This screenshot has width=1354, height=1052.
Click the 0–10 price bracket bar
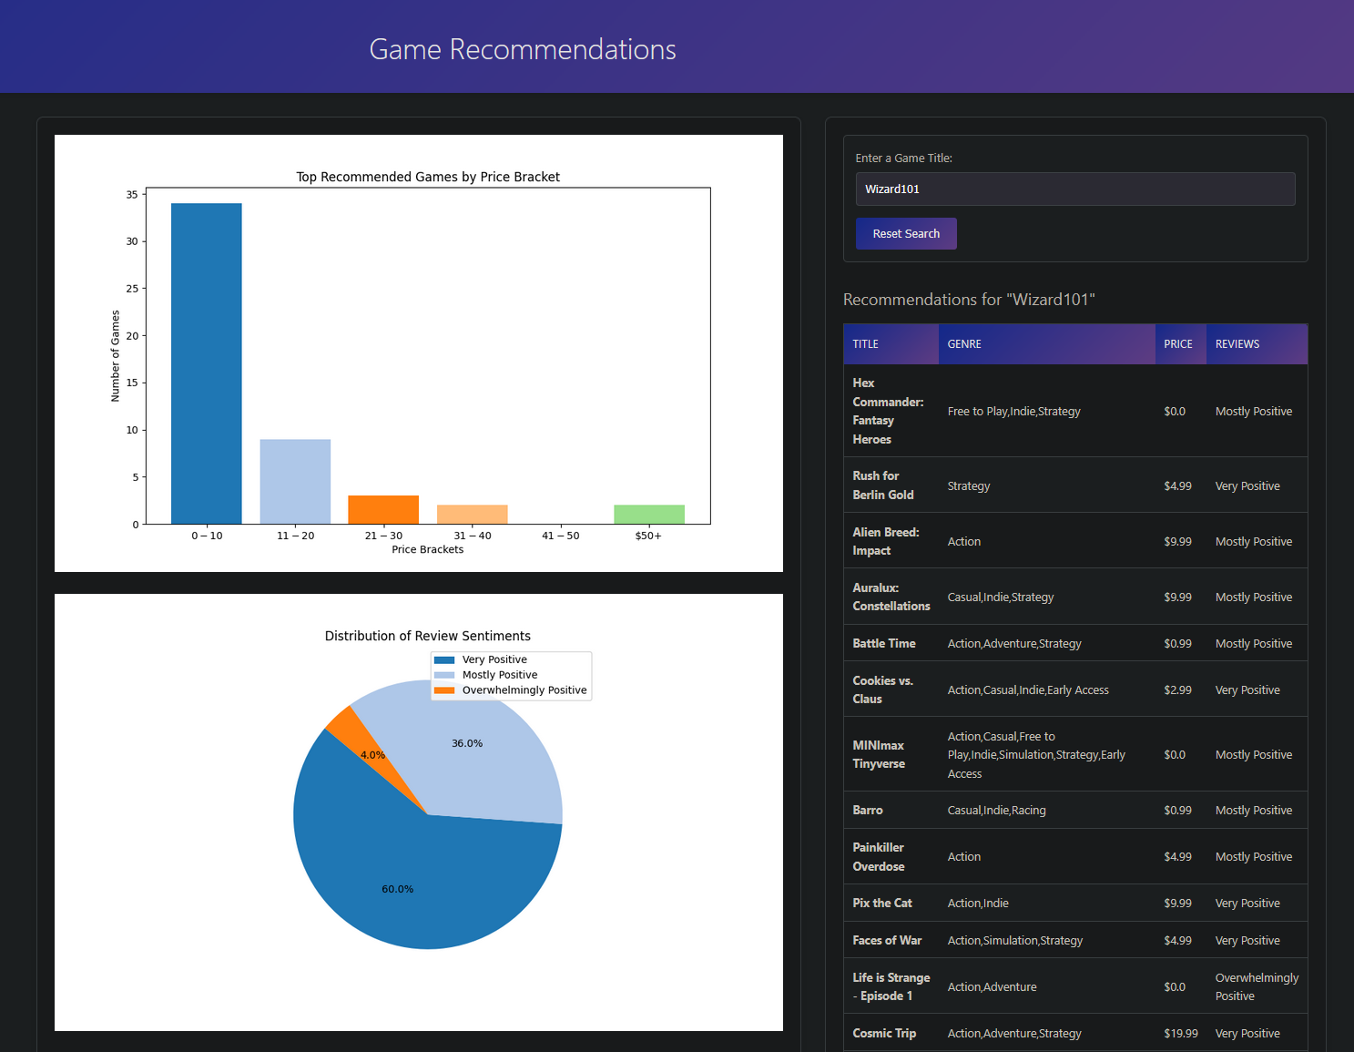click(x=207, y=364)
